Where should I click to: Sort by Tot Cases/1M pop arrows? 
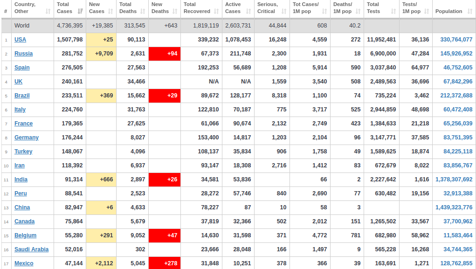tap(324, 12)
